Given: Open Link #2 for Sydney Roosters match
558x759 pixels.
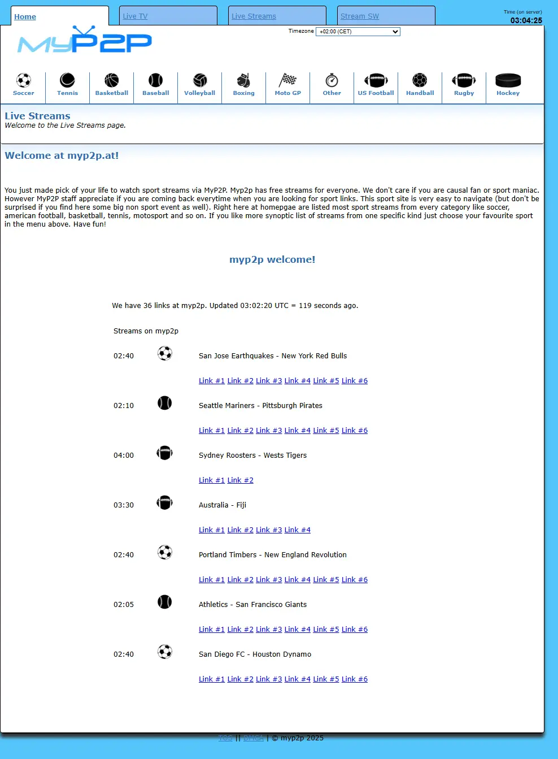Looking at the screenshot, I should coord(240,480).
